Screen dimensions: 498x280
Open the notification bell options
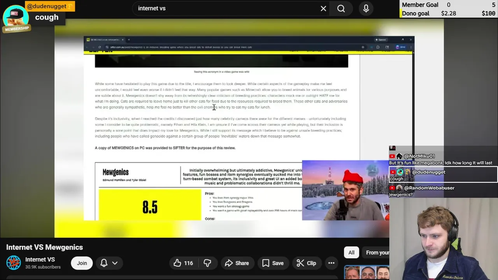point(104,263)
